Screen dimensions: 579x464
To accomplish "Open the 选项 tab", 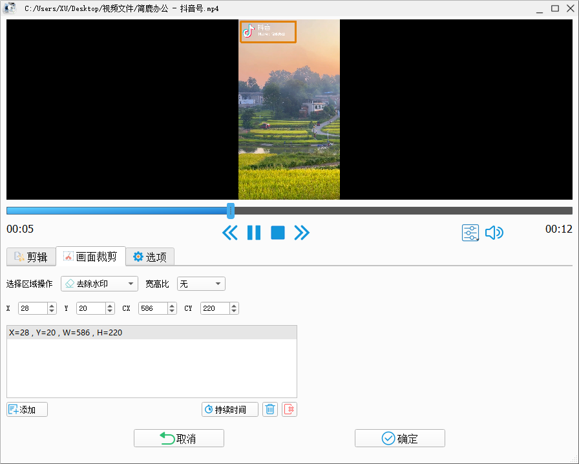I will coord(150,256).
